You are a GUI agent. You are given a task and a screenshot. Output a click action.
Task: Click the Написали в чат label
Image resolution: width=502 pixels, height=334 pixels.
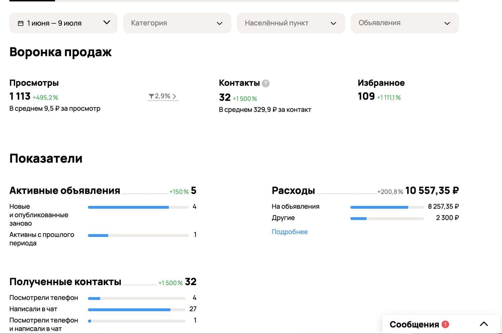point(33,309)
